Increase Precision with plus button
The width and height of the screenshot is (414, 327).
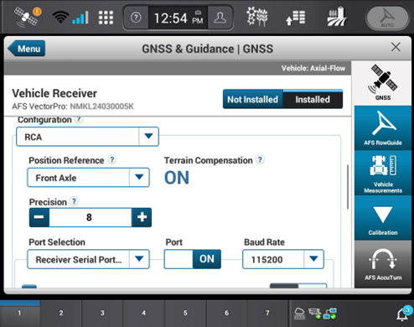coord(142,217)
